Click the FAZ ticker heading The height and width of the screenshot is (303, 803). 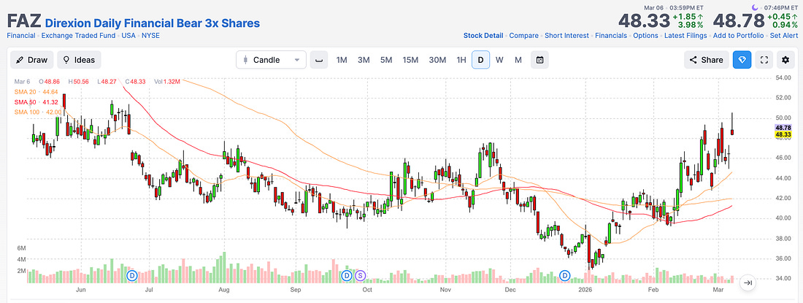(x=23, y=21)
